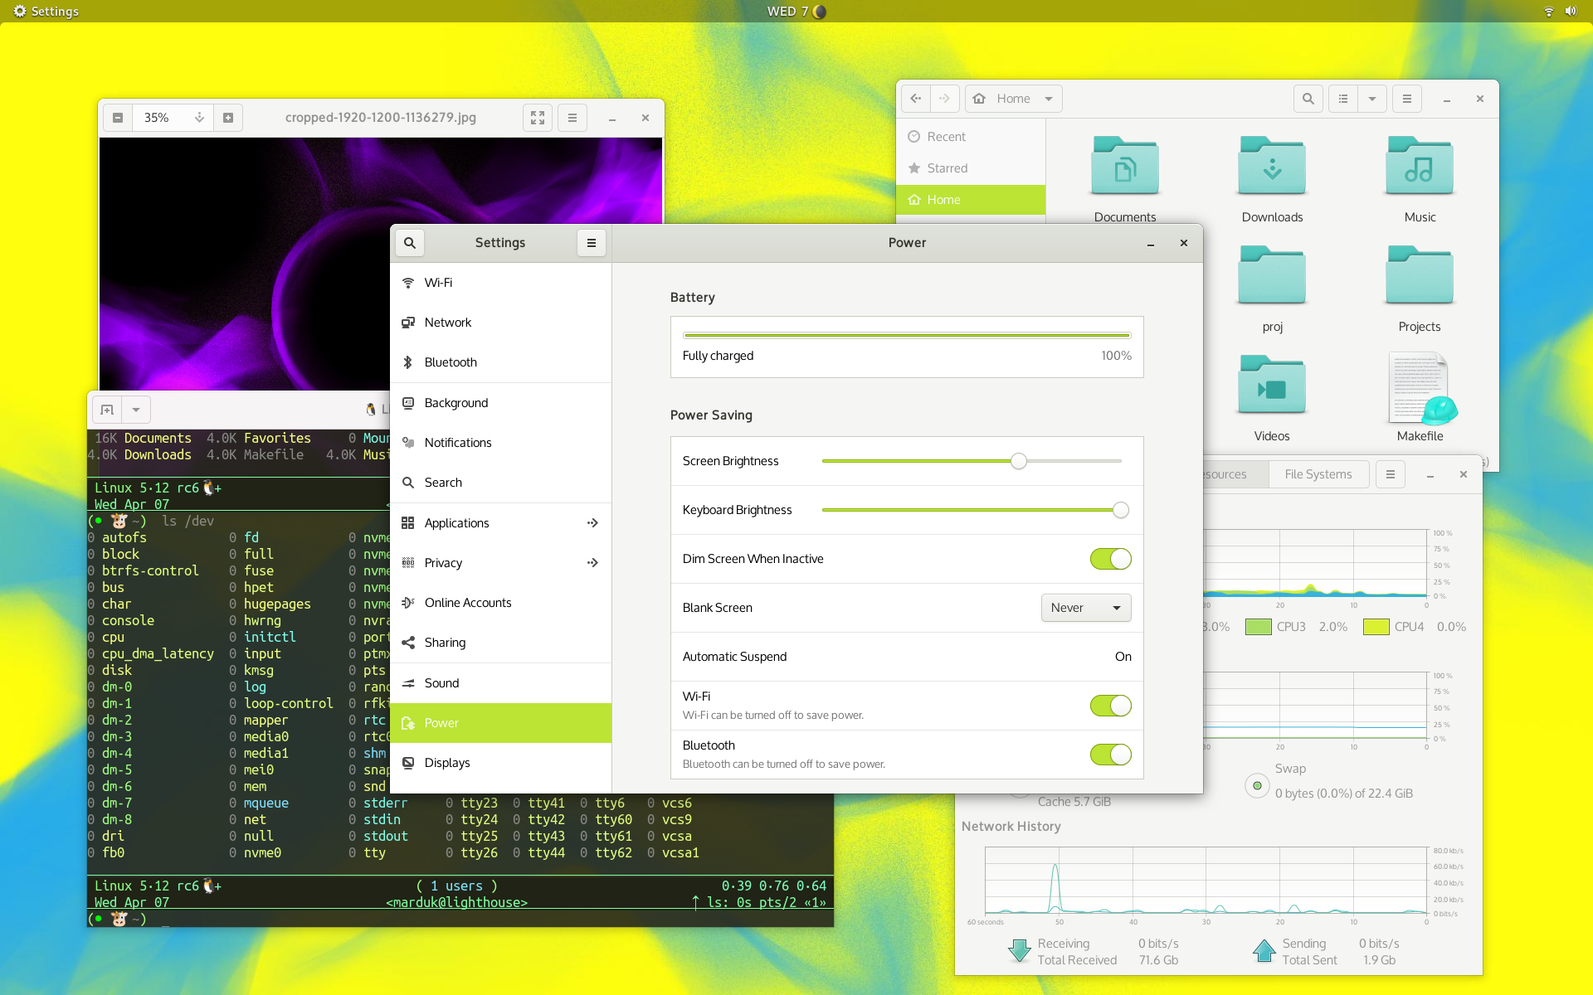Click the Files search icon
Image resolution: width=1593 pixels, height=995 pixels.
coord(1308,99)
